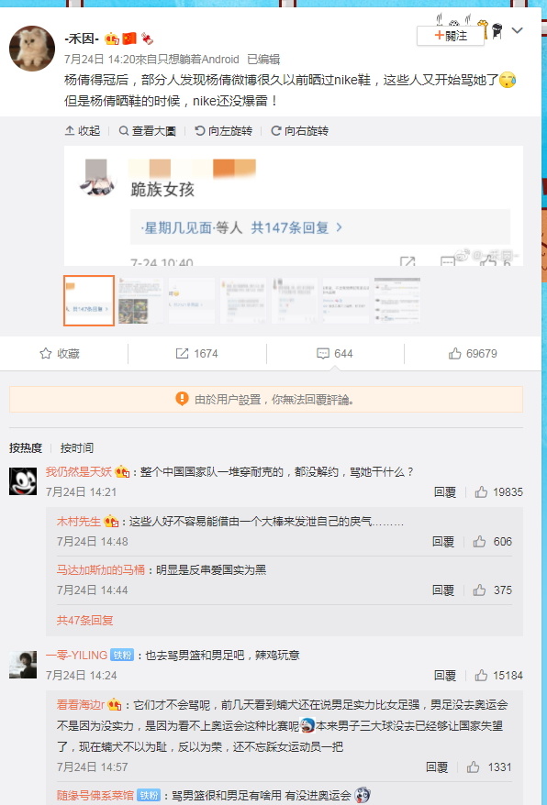Screen dimensions: 547x805
Task: Expand replies via 共47条回复
Action: coord(84,620)
